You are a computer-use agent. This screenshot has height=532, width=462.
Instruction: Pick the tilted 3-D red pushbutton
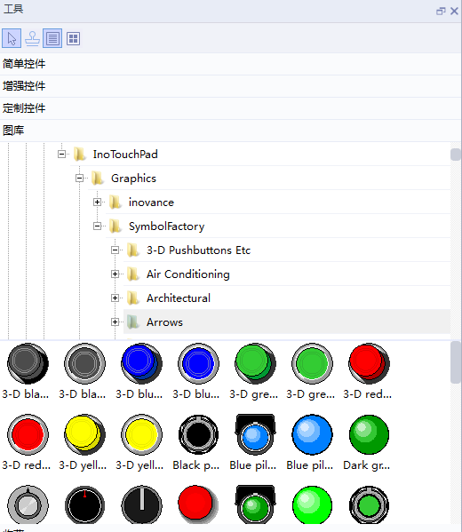point(369,364)
